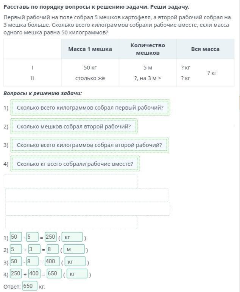This screenshot has width=240, height=292.
Task: Click the 'Количество мешков' column header
Action: 148,49
